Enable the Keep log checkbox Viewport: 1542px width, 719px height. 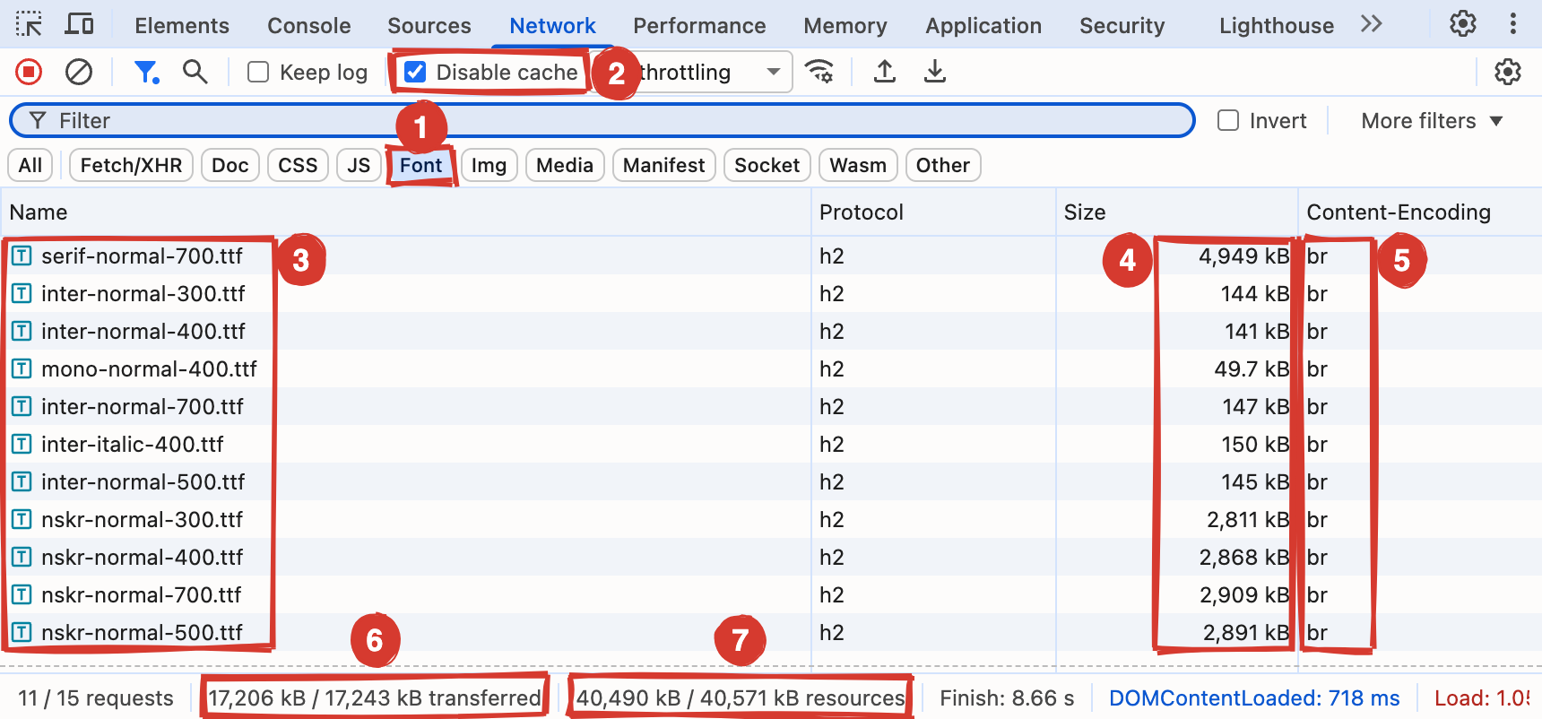258,72
